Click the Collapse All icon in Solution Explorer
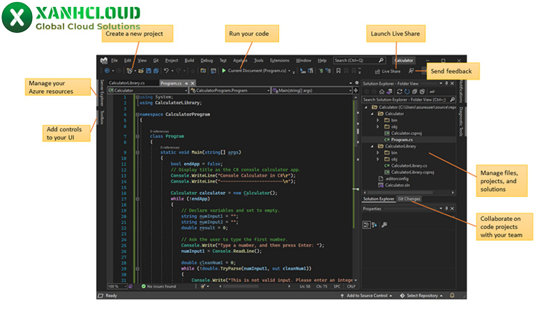Image resolution: width=558 pixels, height=315 pixels. [414, 91]
